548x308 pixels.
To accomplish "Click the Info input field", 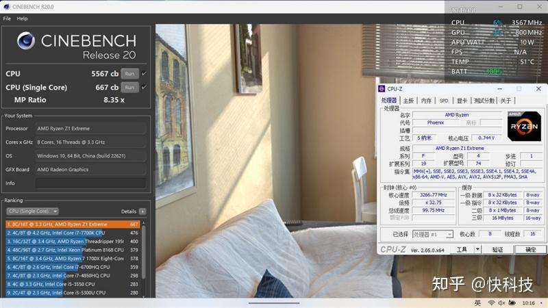I will tap(90, 183).
